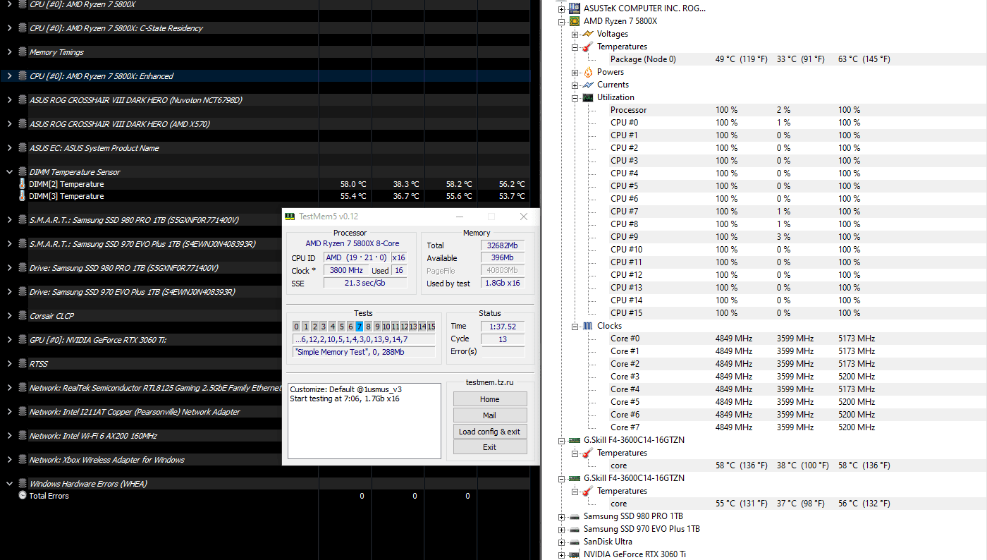Select the highlighted Ryzen 7 5800X: Enhanced row
The height and width of the screenshot is (560, 987).
pos(265,76)
